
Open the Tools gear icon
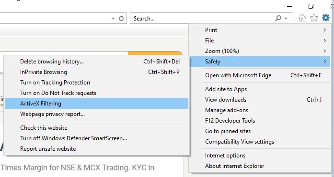point(326,18)
